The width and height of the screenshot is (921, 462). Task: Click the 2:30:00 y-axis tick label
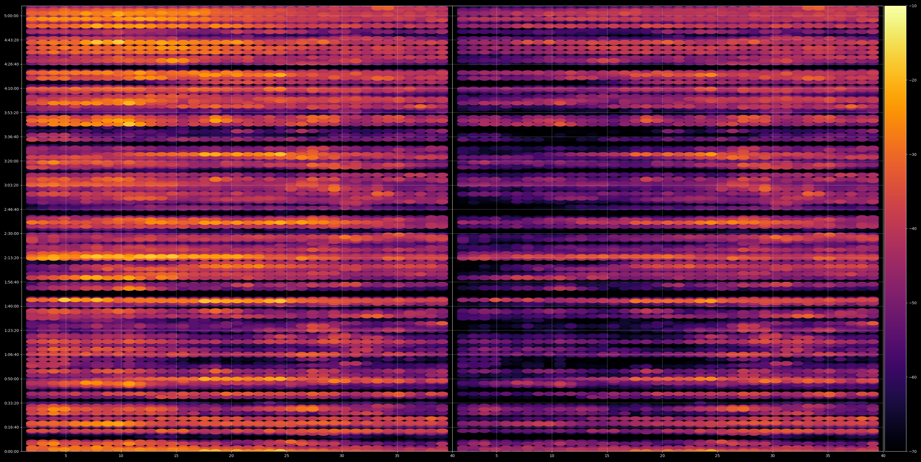pos(11,234)
